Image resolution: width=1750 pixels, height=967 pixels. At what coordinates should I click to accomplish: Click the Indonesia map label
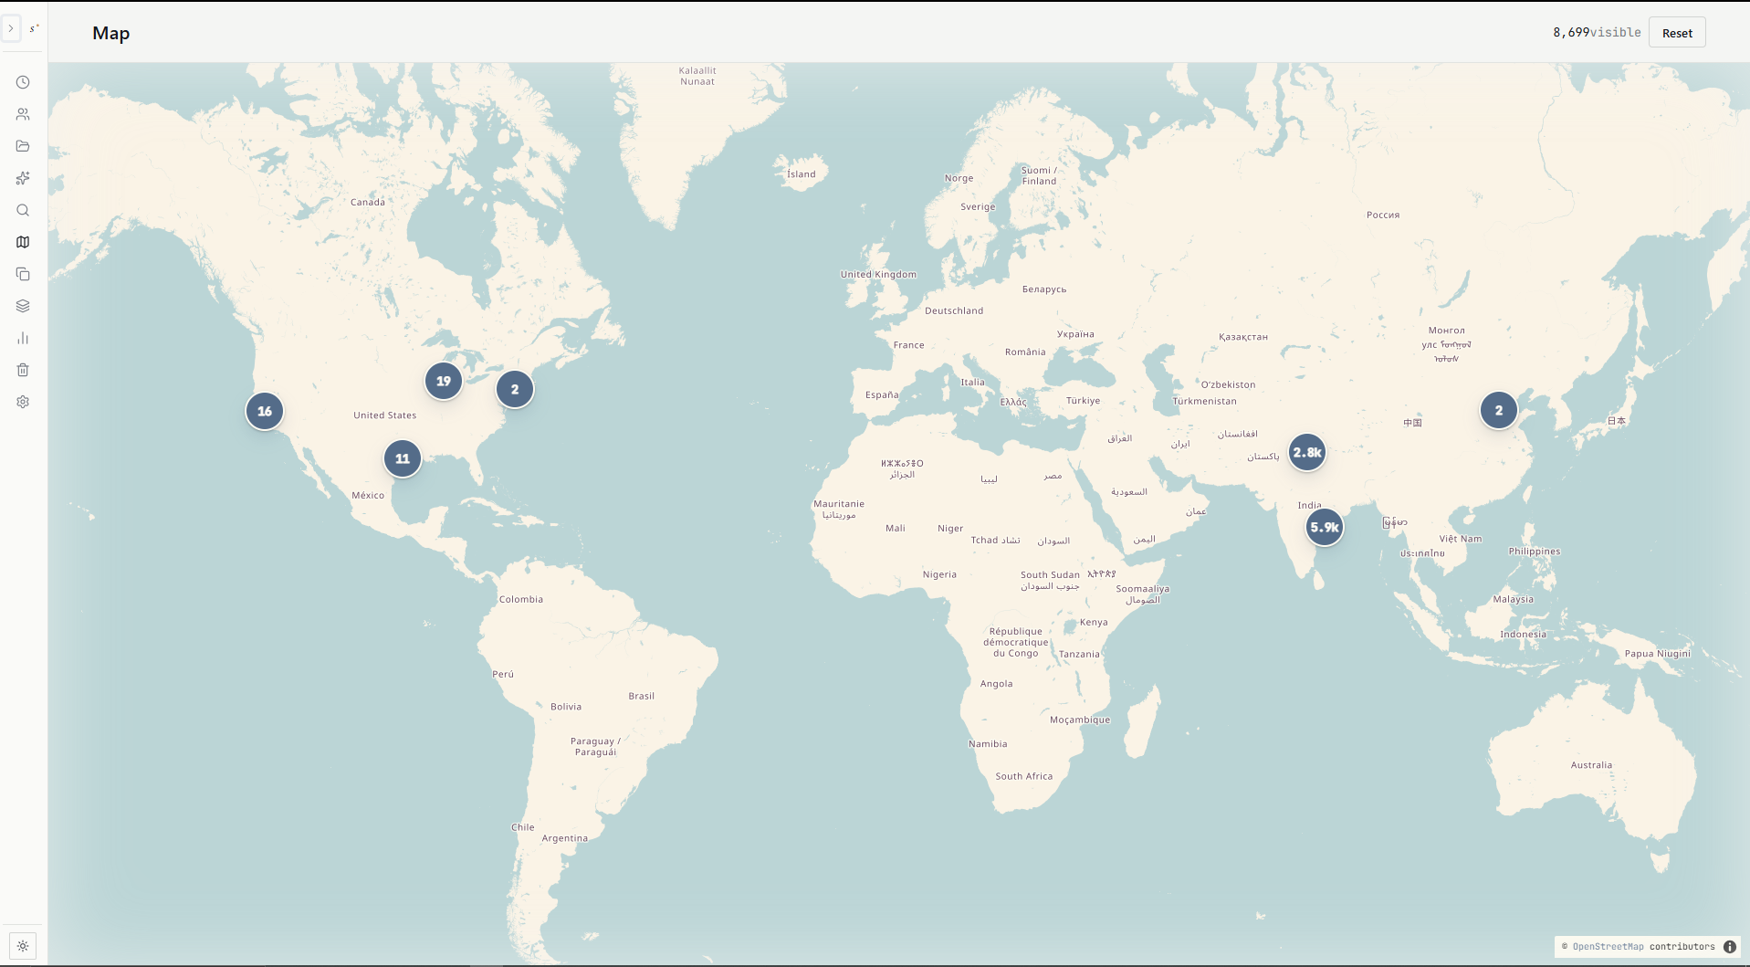pos(1524,634)
